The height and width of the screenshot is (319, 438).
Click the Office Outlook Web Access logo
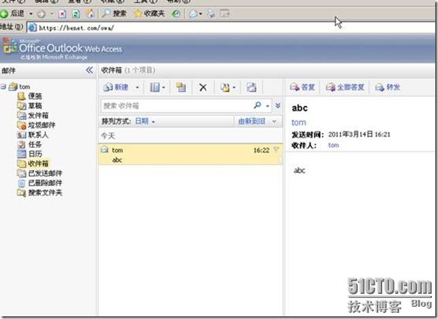tap(63, 48)
